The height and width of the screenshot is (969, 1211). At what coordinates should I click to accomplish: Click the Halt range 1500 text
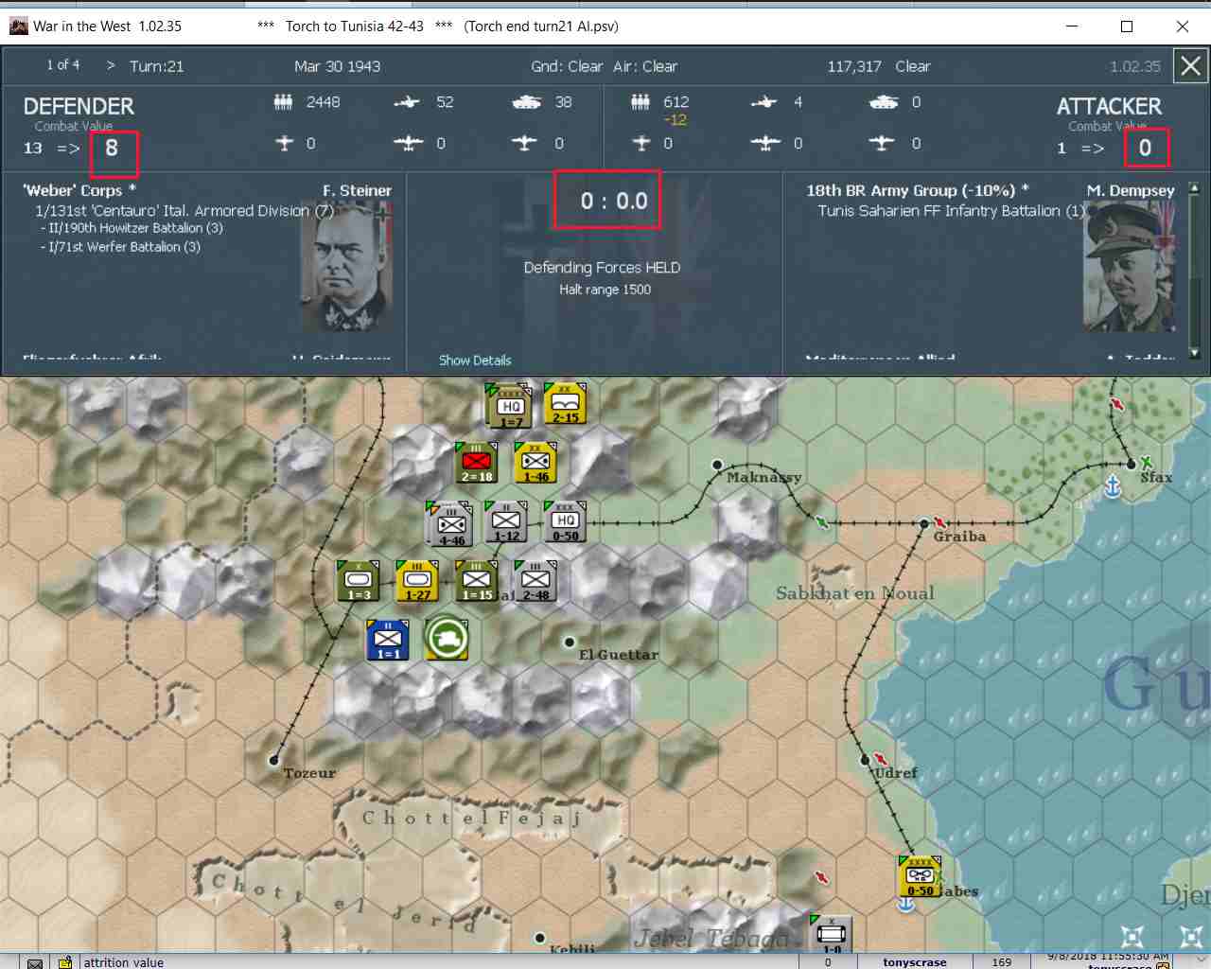pos(605,290)
